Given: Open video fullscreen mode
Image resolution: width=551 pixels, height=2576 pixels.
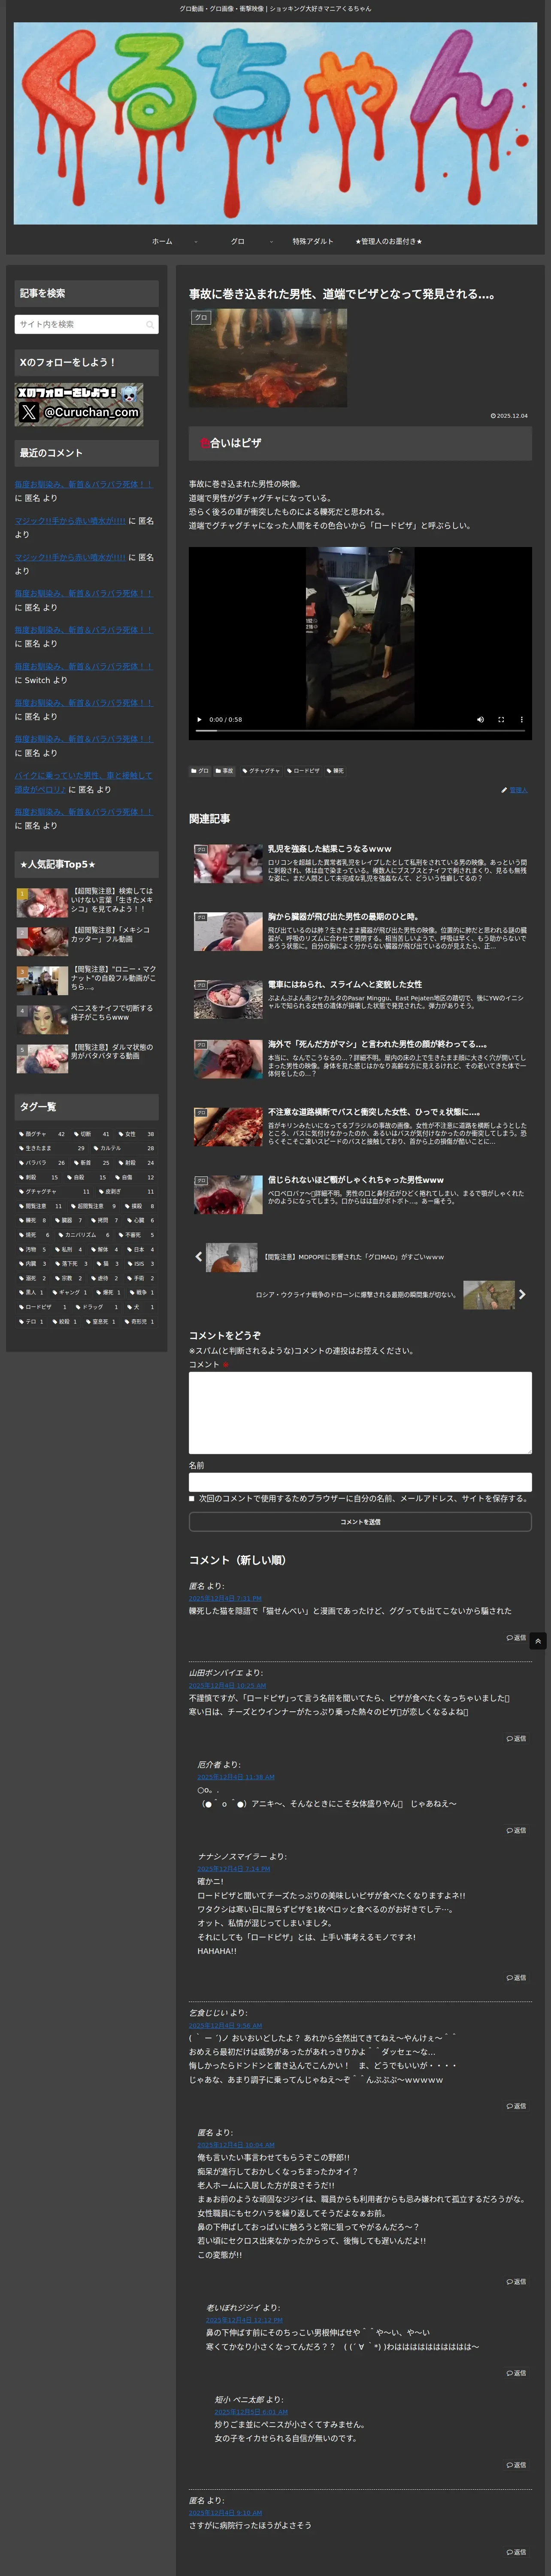Looking at the screenshot, I should click(501, 719).
